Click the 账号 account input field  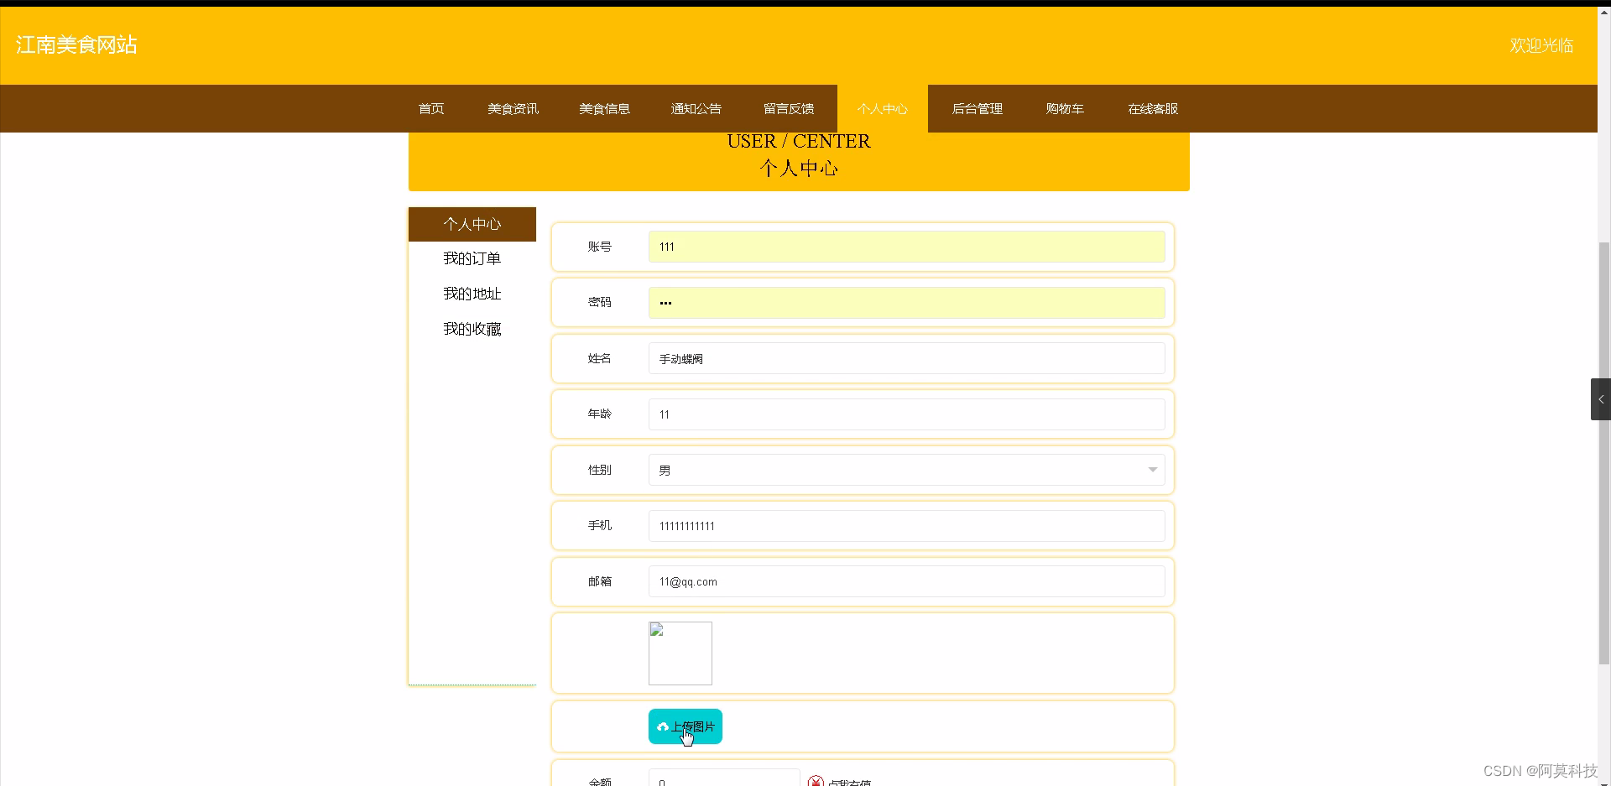(905, 247)
